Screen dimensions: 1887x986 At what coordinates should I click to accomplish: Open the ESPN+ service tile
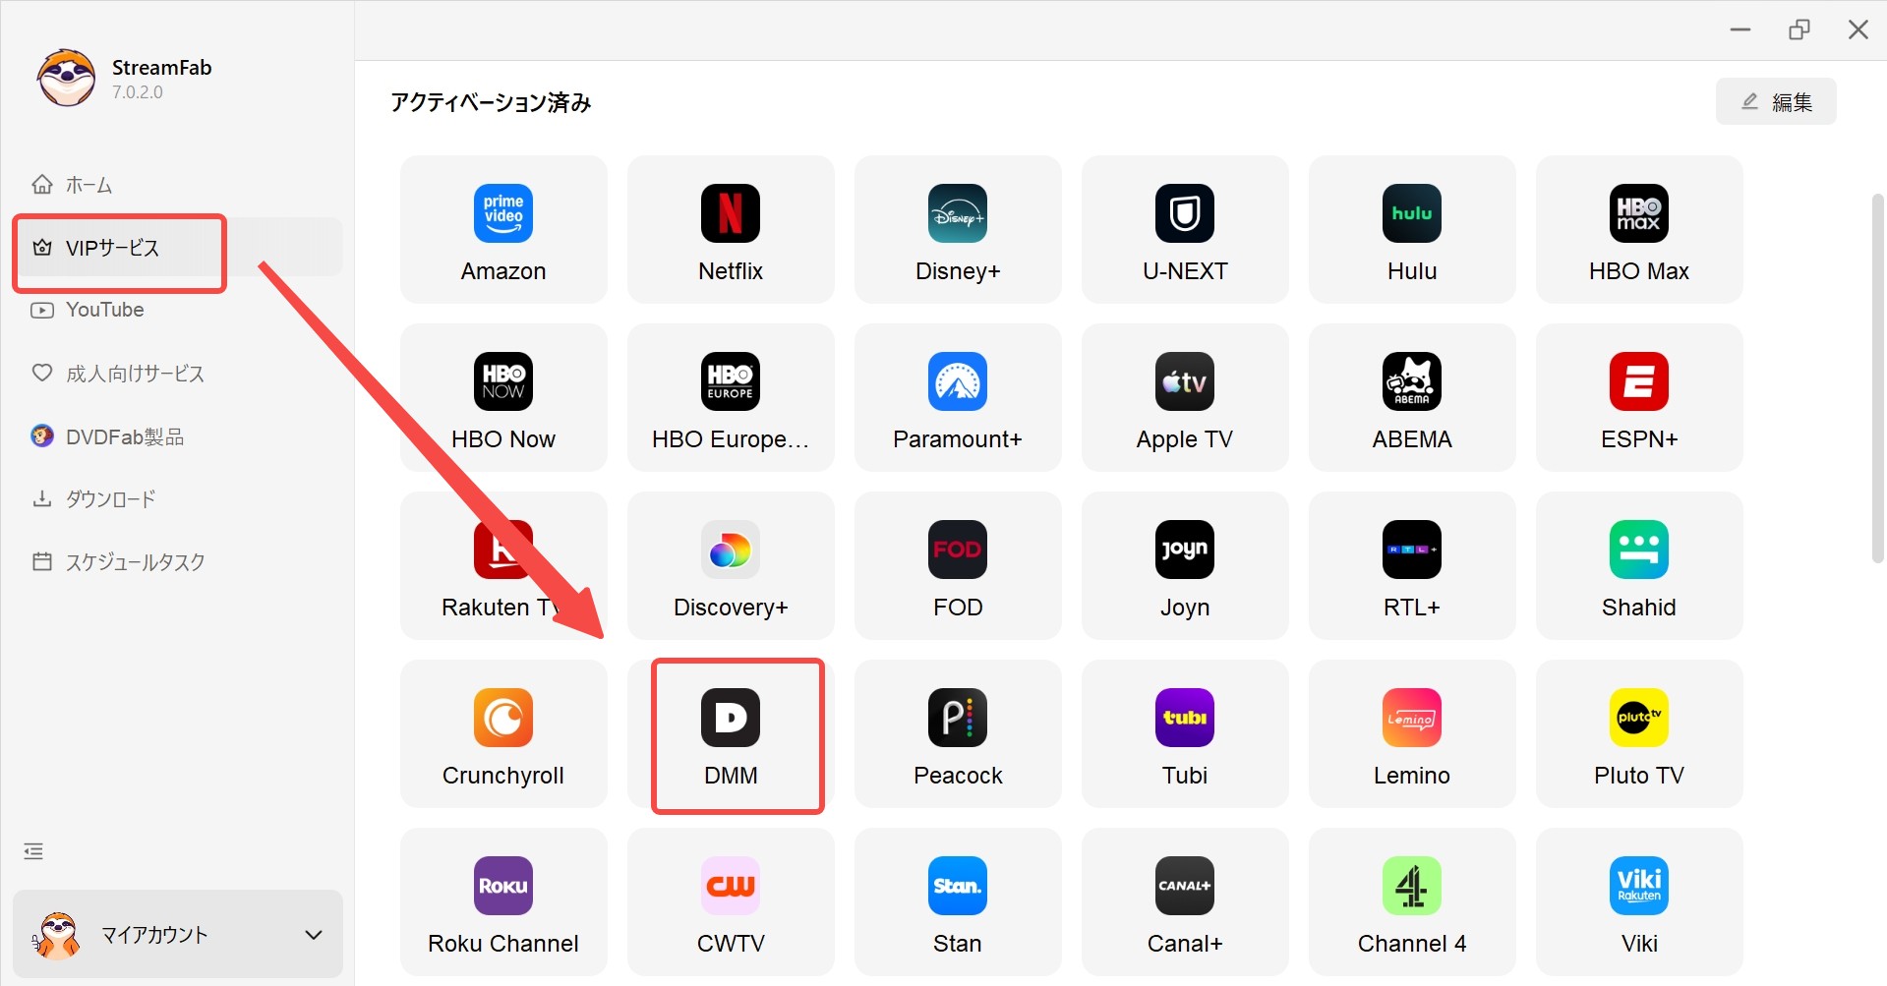click(x=1639, y=397)
